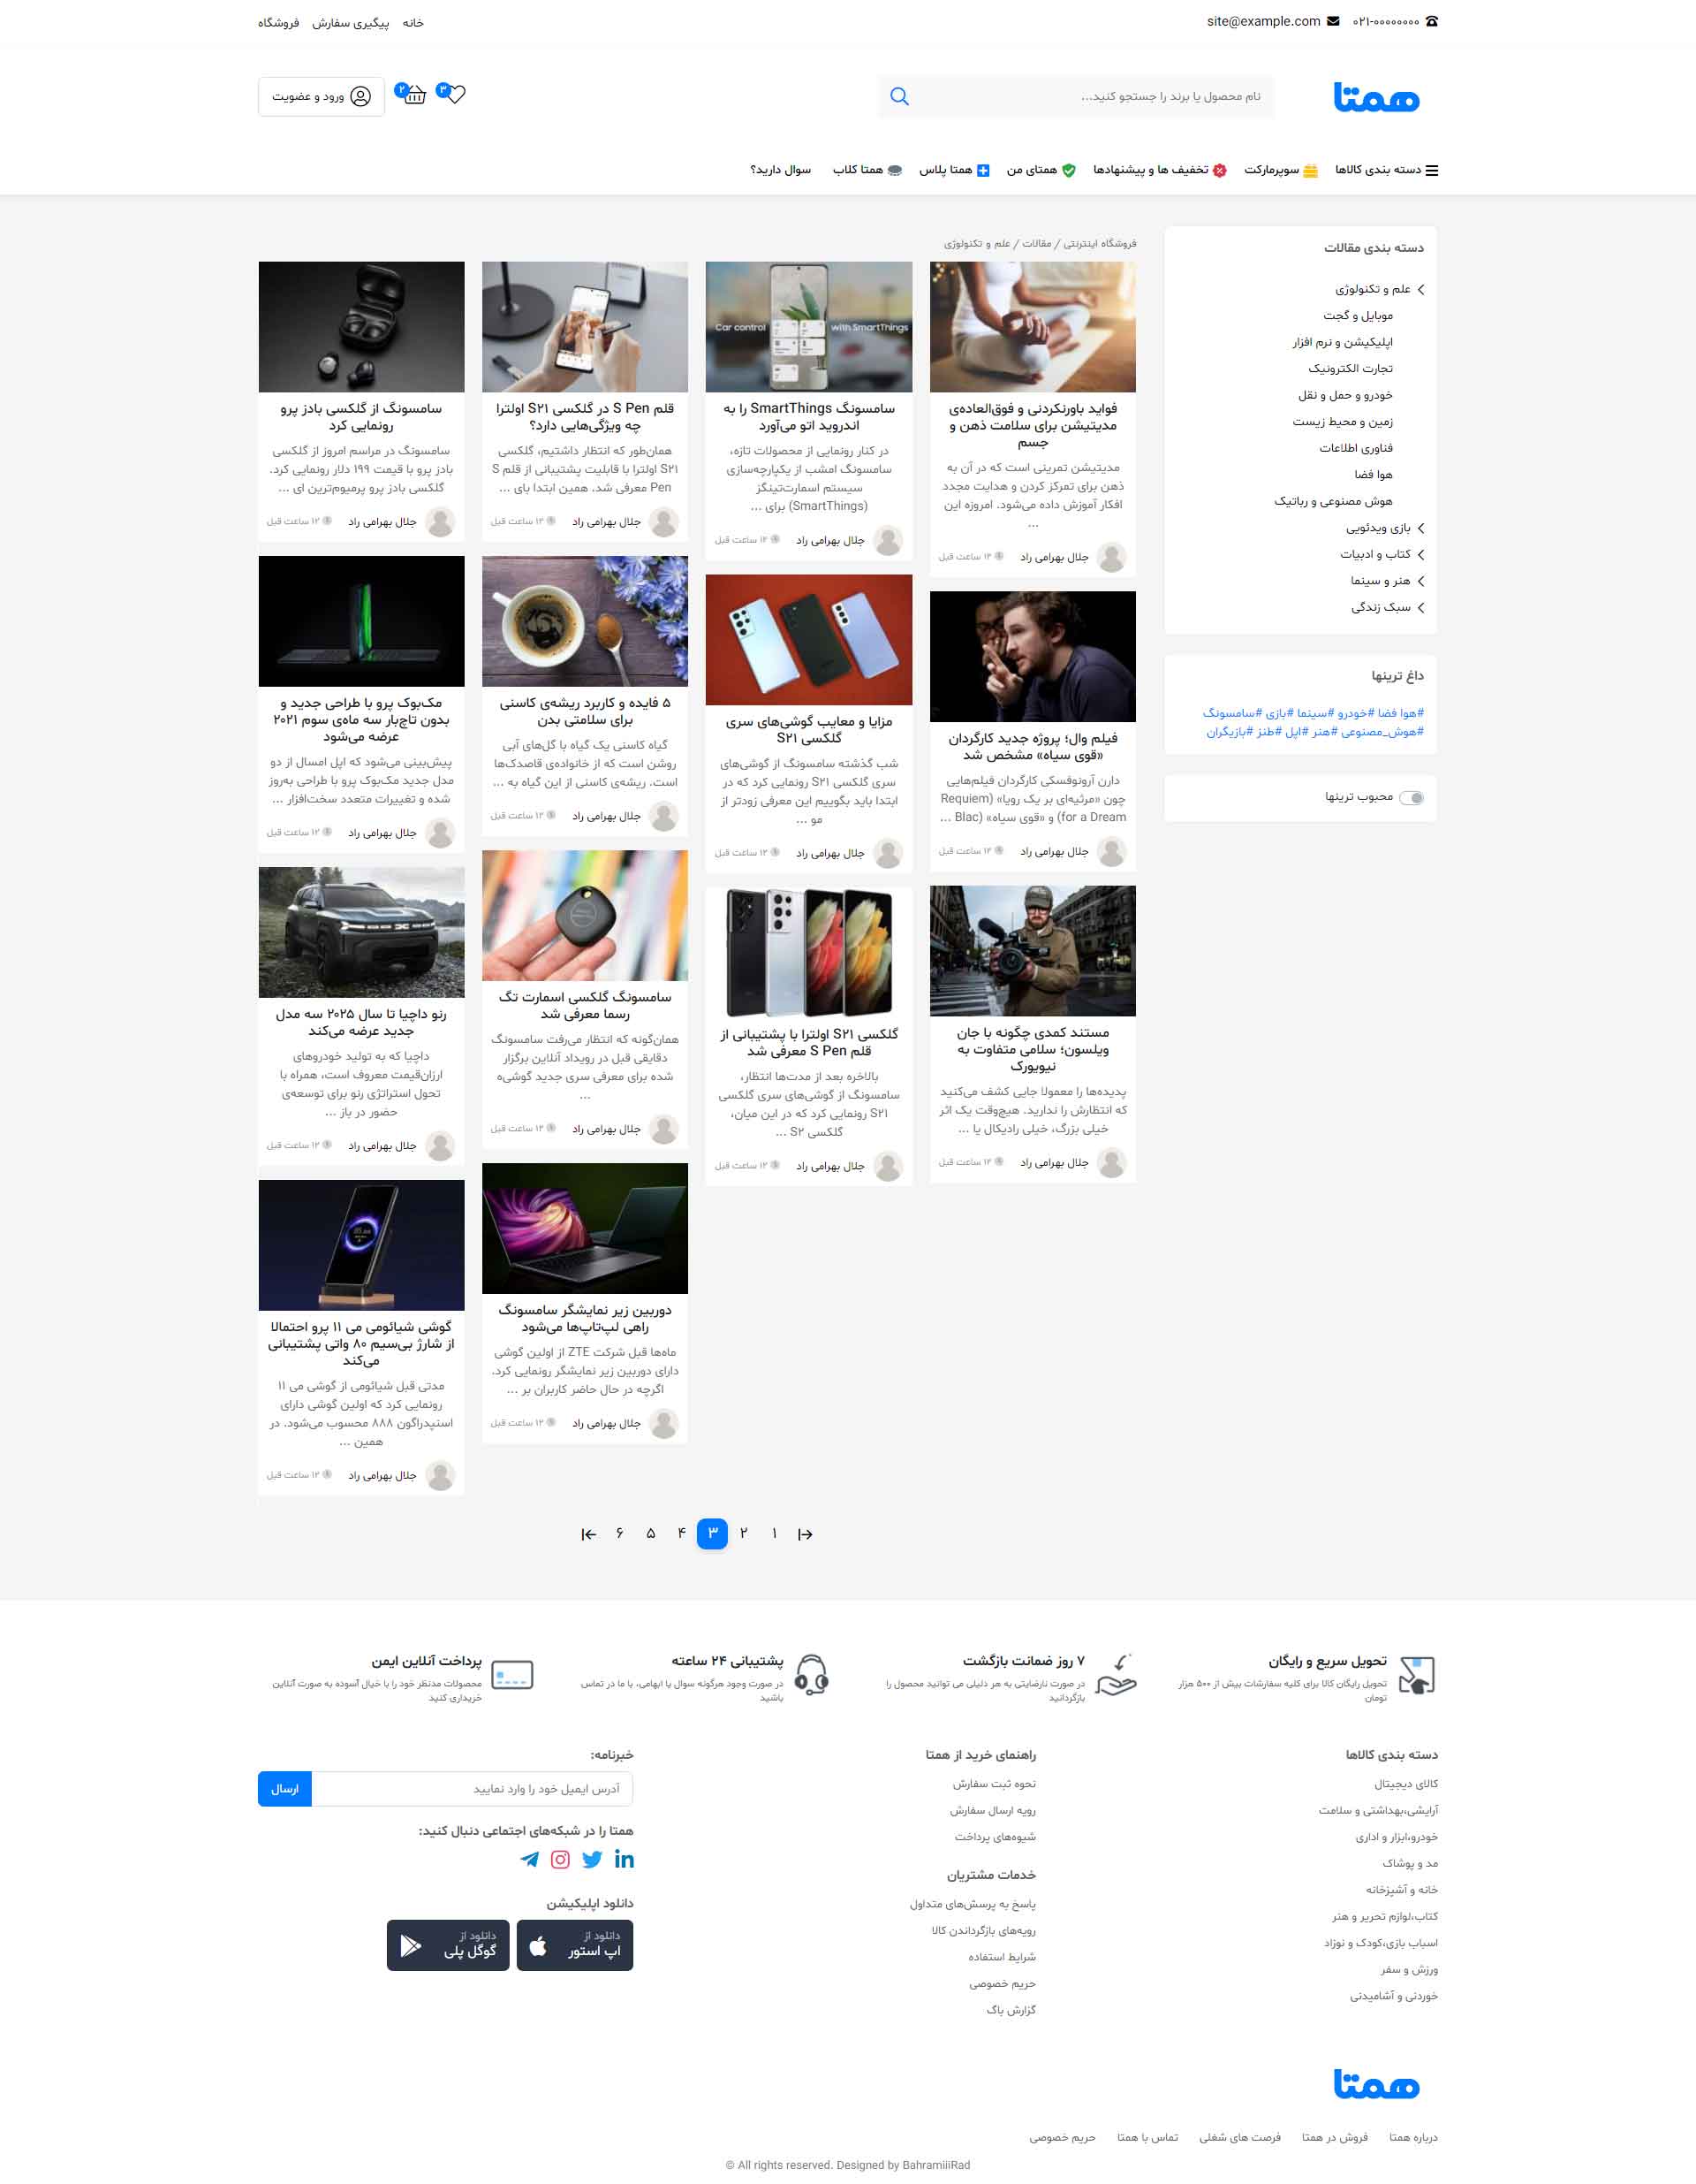
Task: Open the shopping basket icon
Action: click(x=415, y=95)
